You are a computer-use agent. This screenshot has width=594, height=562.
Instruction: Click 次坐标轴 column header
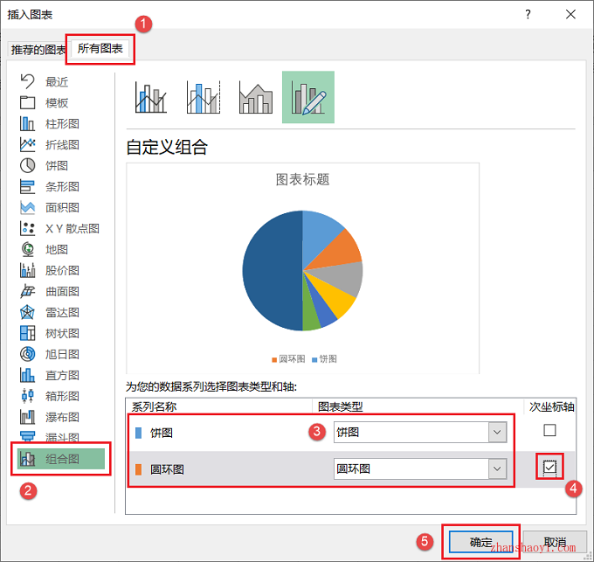[x=551, y=406]
